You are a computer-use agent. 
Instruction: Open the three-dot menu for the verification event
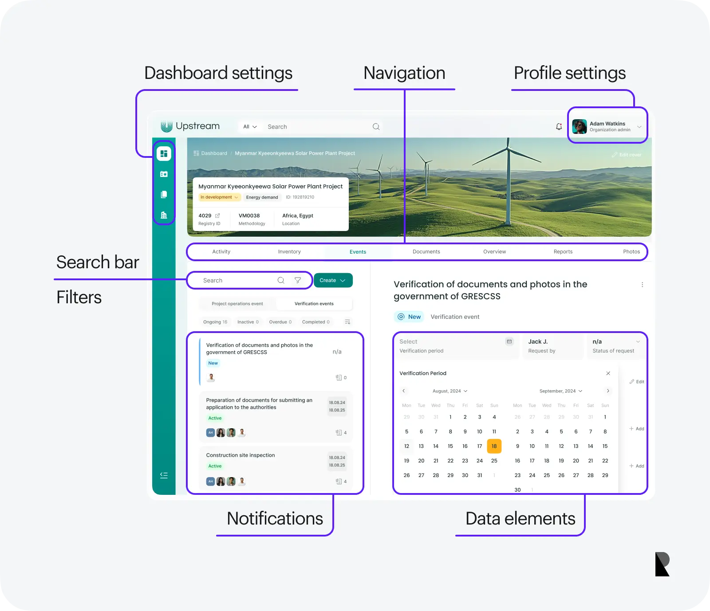642,285
